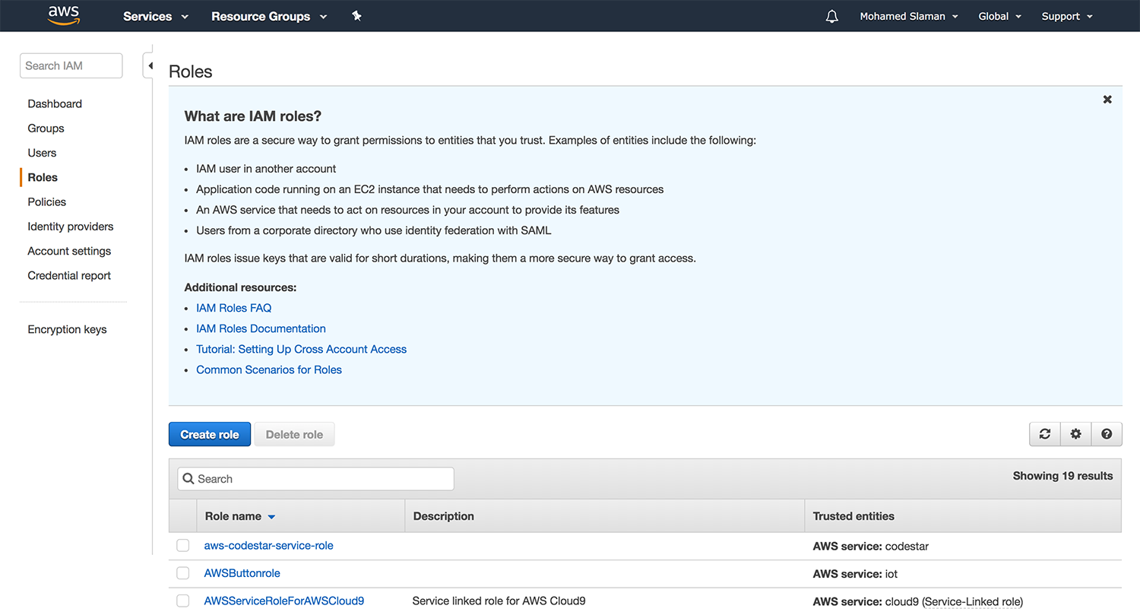The image size is (1140, 615).
Task: Open Identity providers in the sidebar
Action: point(70,227)
